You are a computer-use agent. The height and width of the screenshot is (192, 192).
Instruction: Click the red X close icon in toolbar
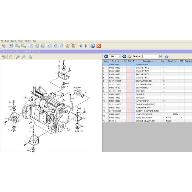point(99,46)
